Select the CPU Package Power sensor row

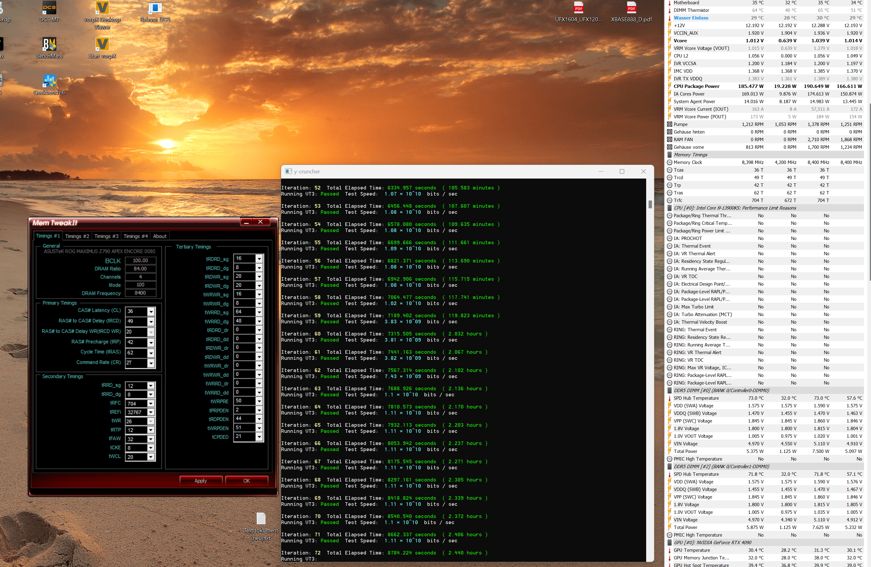coord(765,86)
